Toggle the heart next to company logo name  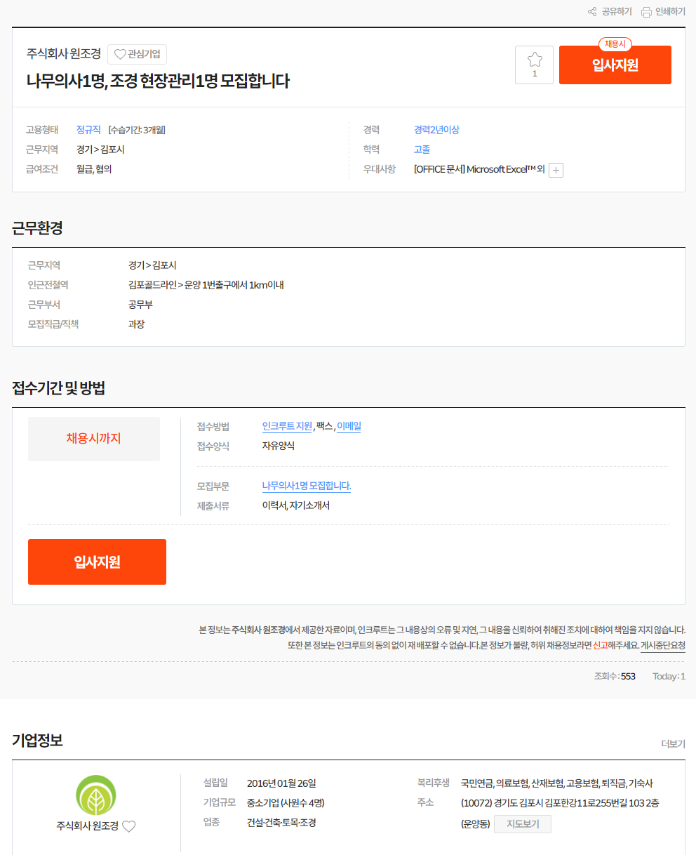coord(128,826)
